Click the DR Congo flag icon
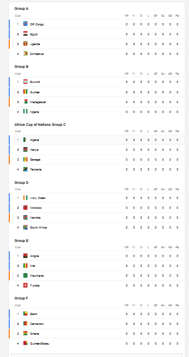 tap(25, 24)
